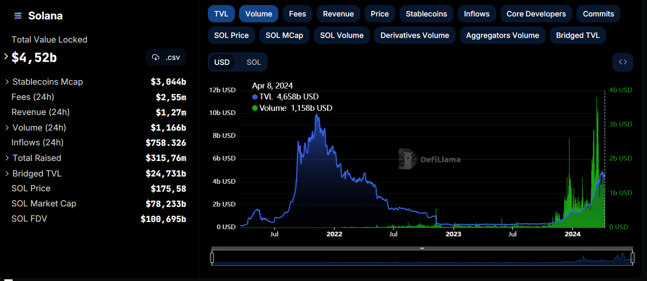Open the embed code icon button
647x281 pixels.
623,62
